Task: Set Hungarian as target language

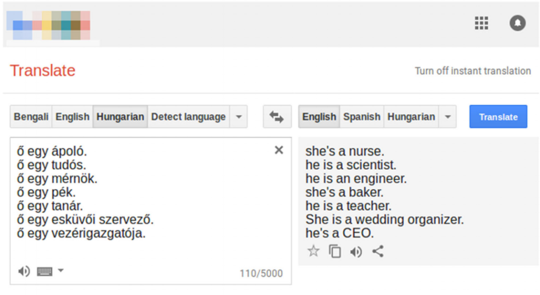Action: coord(411,117)
